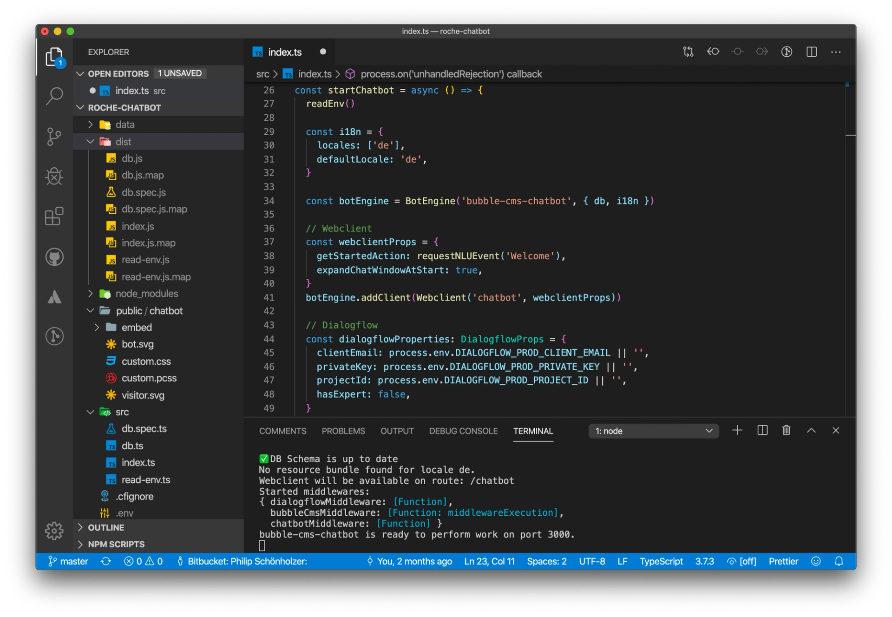This screenshot has height=617, width=892.
Task: Open the GitHub panel in activity bar
Action: [x=54, y=257]
